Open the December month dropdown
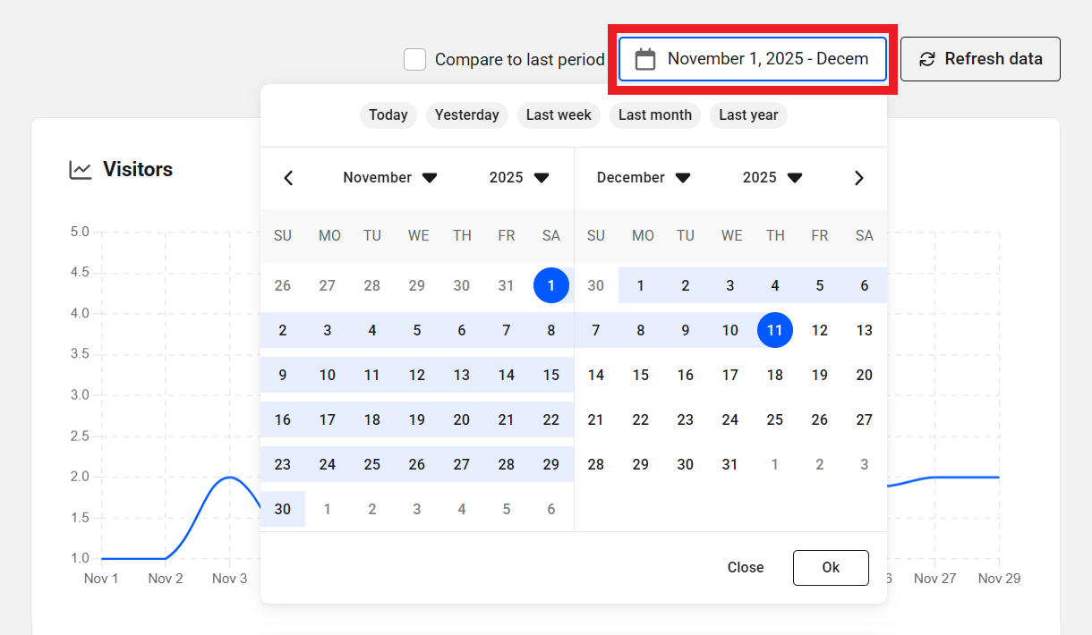The height and width of the screenshot is (635, 1092). pyautogui.click(x=643, y=177)
